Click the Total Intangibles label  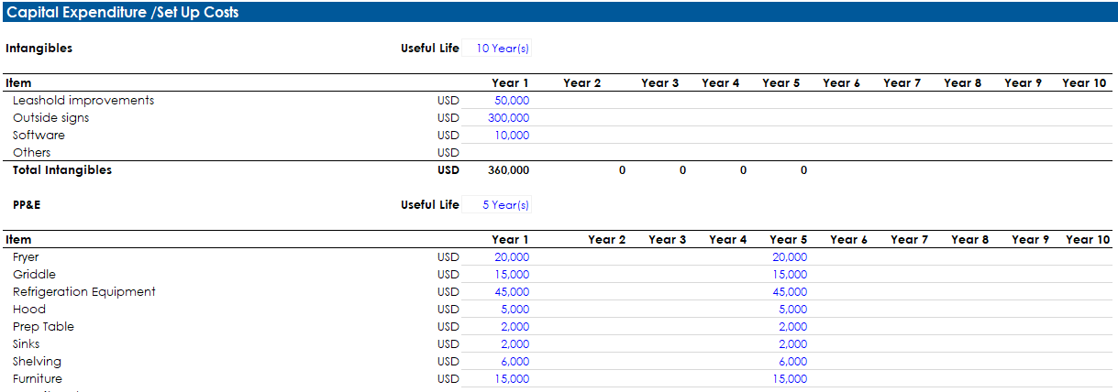pos(62,170)
